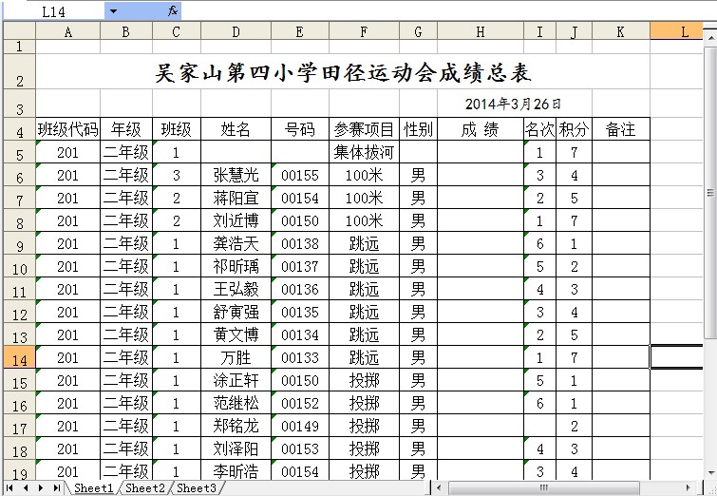Switch to the Sheet3 tab
This screenshot has width=717, height=496.
tap(196, 487)
